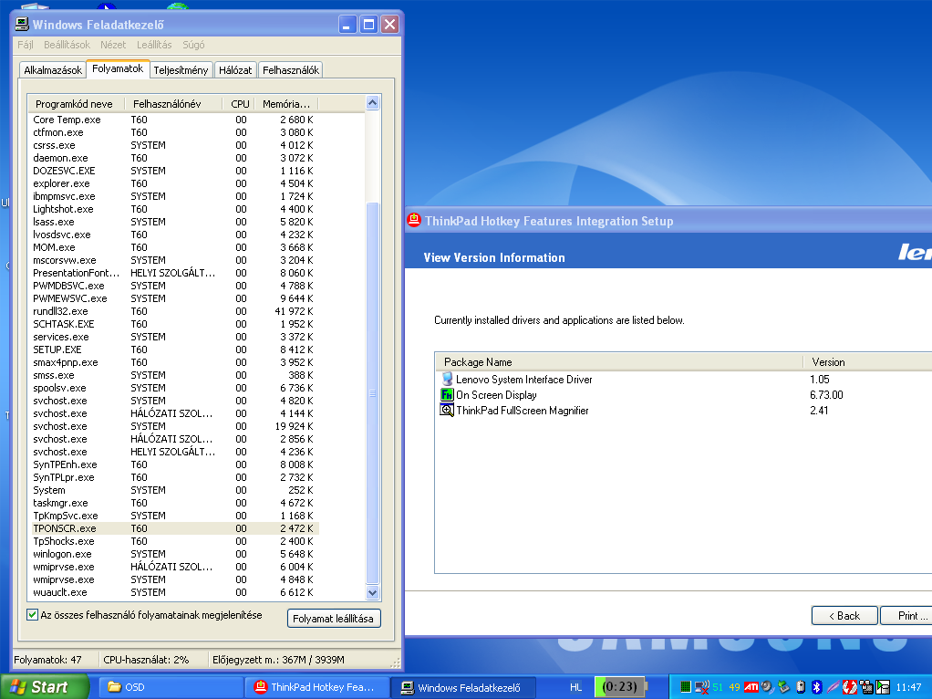Sort by Programkód neve column header

pos(76,103)
